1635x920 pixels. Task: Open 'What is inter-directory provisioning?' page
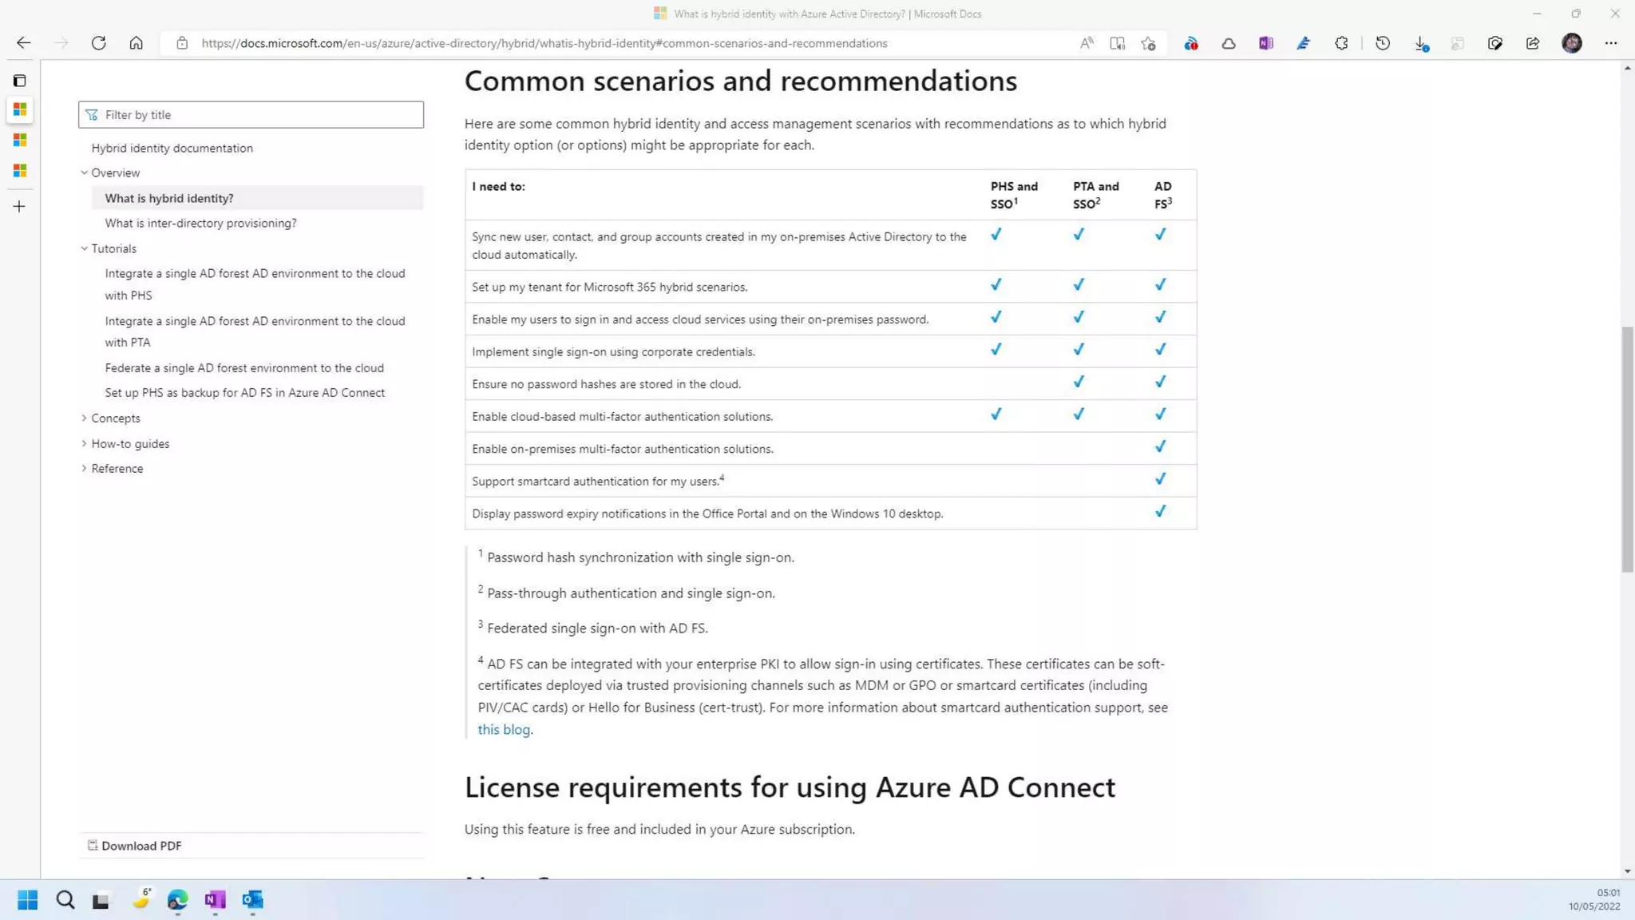tap(200, 223)
